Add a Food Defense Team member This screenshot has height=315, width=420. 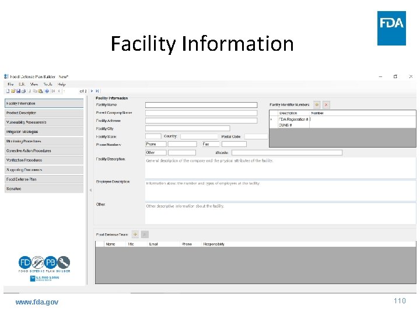(135, 235)
